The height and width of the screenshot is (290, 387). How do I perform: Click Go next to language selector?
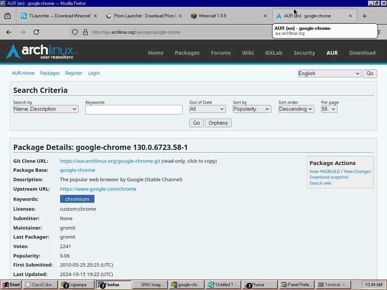click(370, 74)
